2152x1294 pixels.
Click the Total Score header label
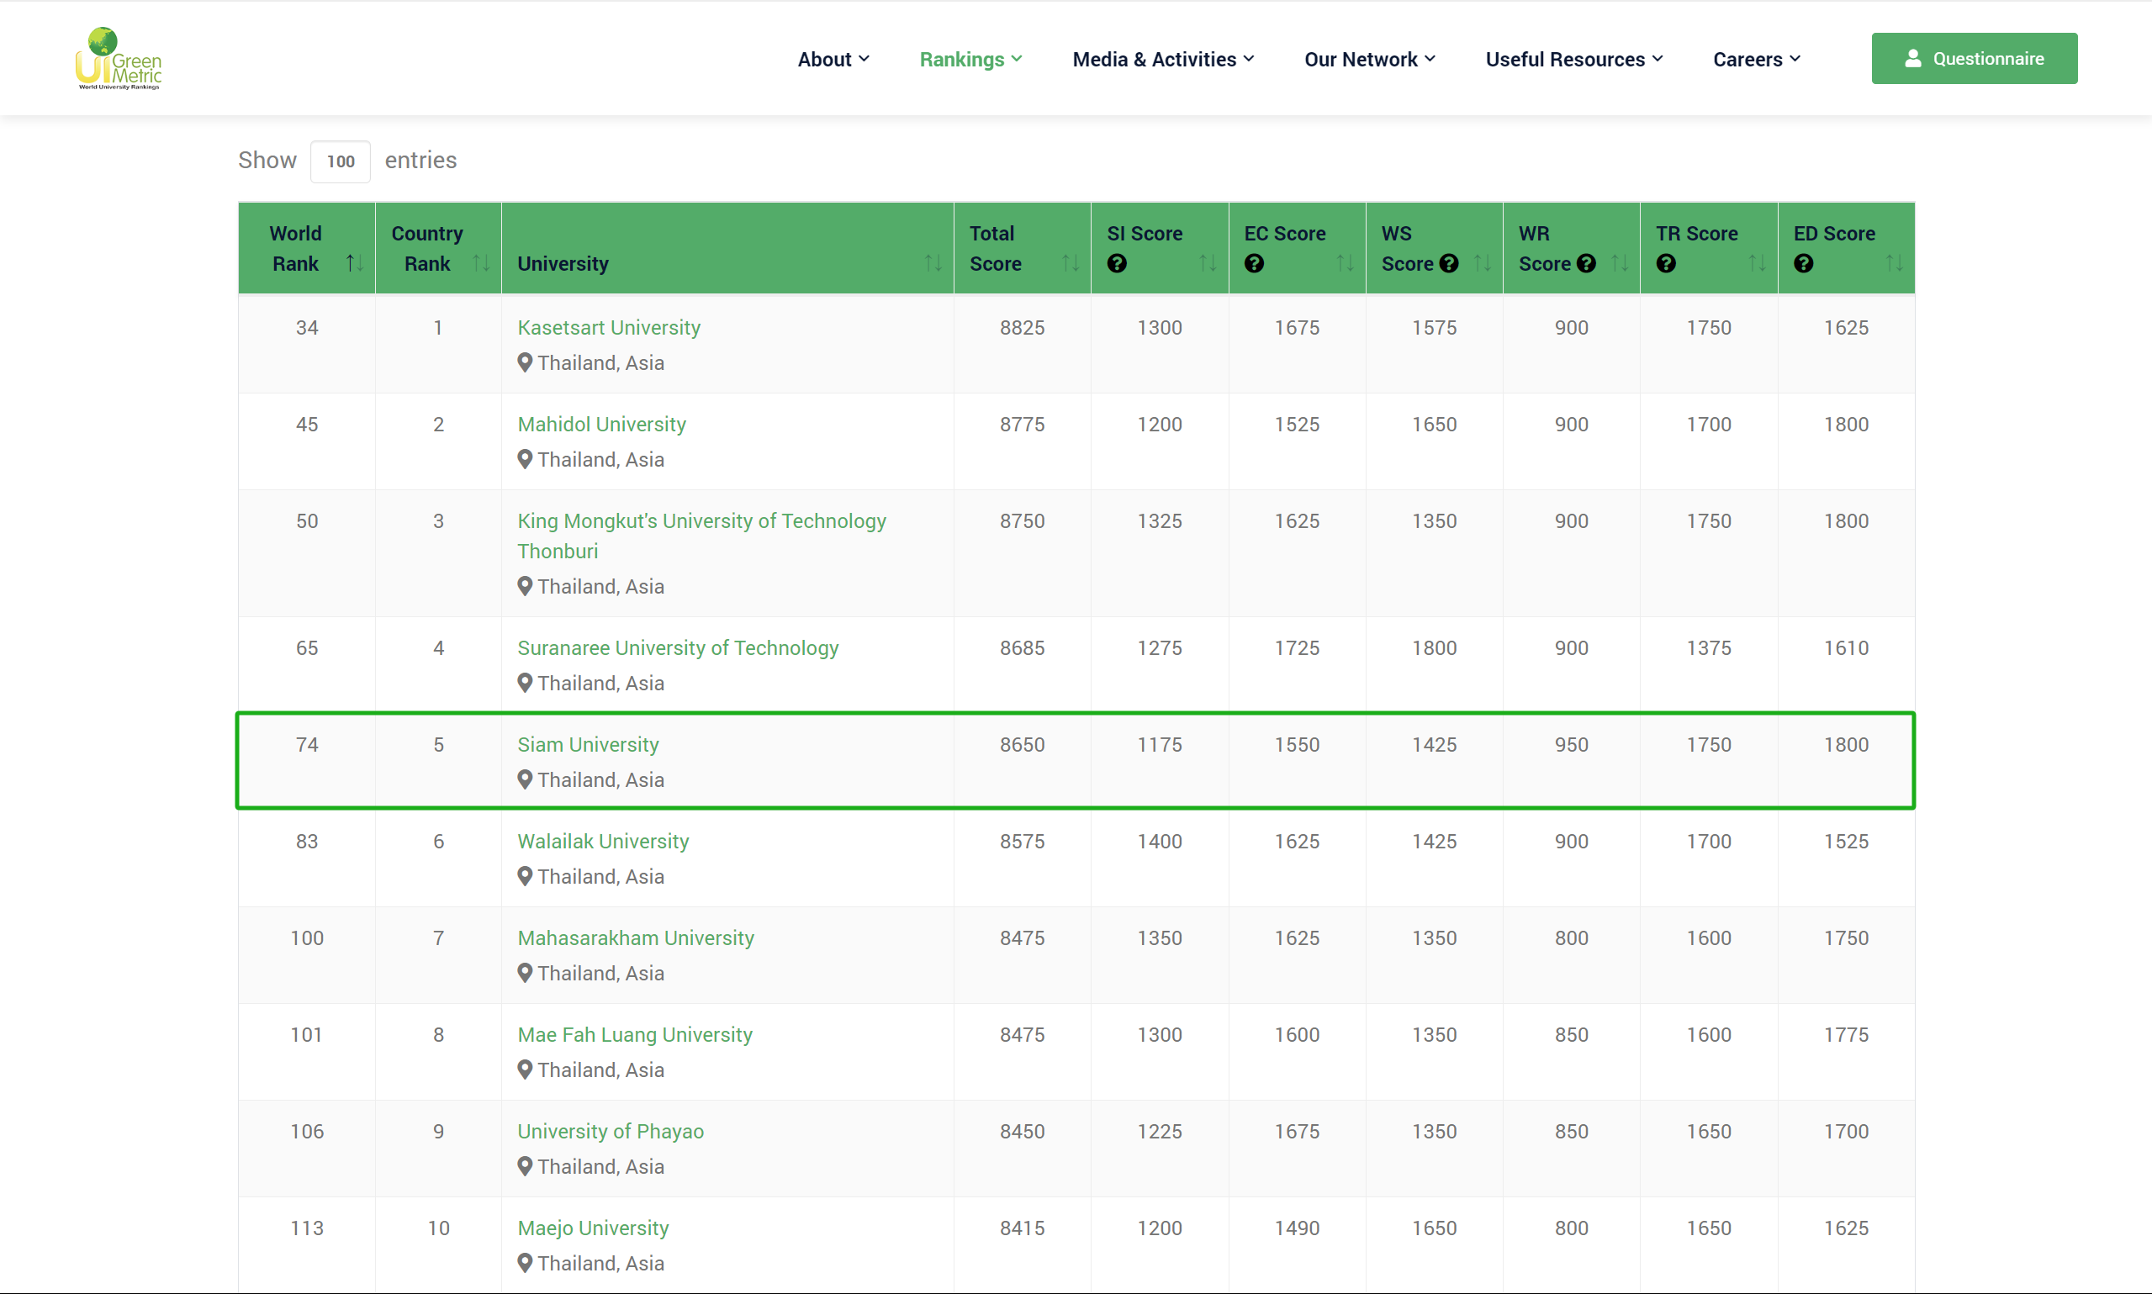[996, 249]
